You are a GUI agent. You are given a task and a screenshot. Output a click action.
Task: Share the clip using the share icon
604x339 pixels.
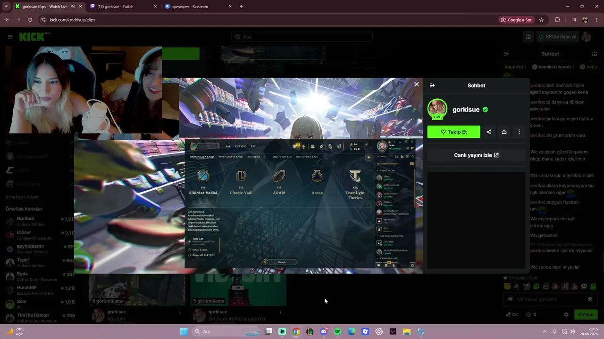point(489,132)
